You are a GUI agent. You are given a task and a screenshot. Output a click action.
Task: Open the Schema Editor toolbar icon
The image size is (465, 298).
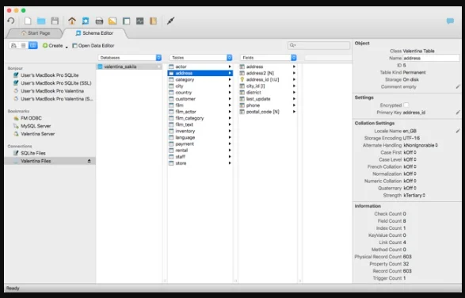[86, 21]
